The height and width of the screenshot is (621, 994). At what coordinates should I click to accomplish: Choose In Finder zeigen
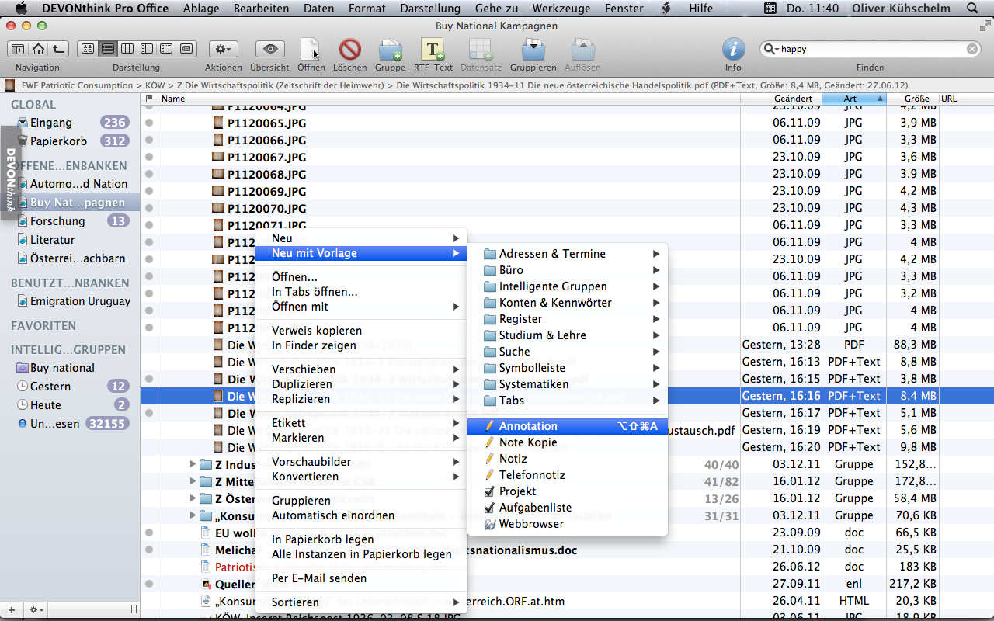[x=361, y=345]
